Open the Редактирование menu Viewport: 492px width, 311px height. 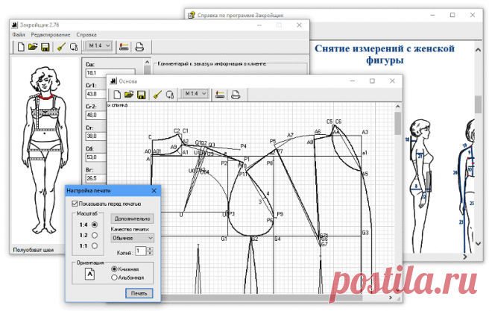click(x=51, y=35)
